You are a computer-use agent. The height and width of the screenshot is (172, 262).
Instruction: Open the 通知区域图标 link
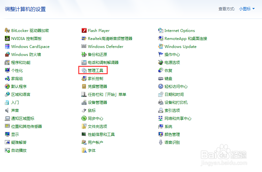(x=23, y=119)
